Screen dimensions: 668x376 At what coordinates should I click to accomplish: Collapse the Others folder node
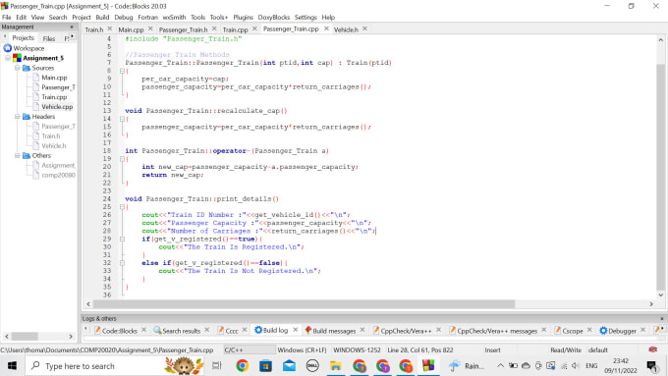coord(18,155)
